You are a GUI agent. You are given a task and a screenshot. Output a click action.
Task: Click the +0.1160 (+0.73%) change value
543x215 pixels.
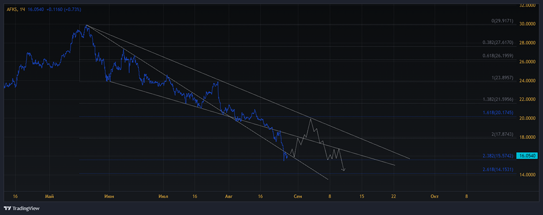point(63,10)
